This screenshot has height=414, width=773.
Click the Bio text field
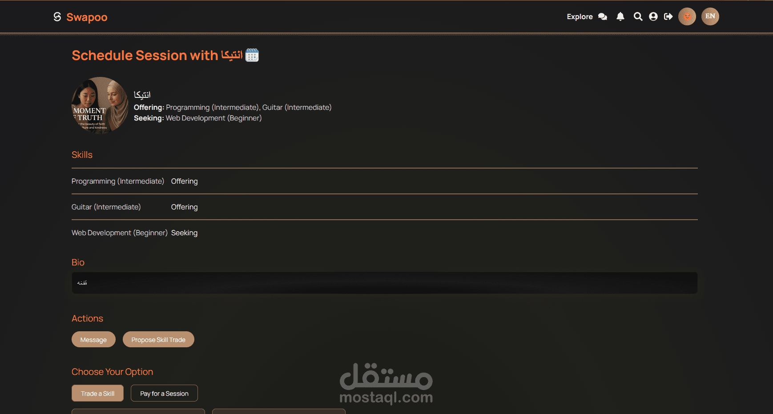coord(385,283)
